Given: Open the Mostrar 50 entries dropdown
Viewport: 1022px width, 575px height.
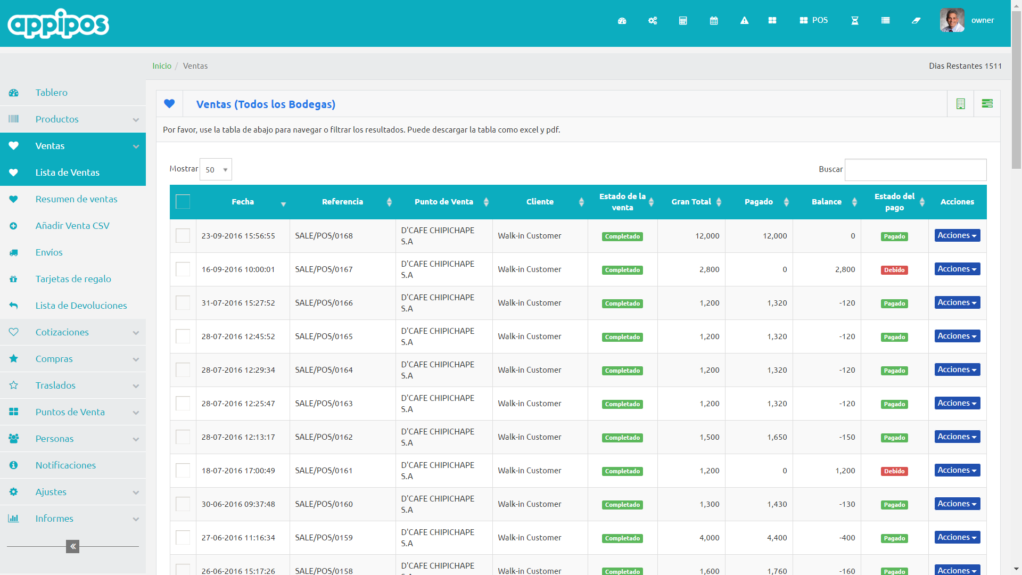Looking at the screenshot, I should [216, 170].
